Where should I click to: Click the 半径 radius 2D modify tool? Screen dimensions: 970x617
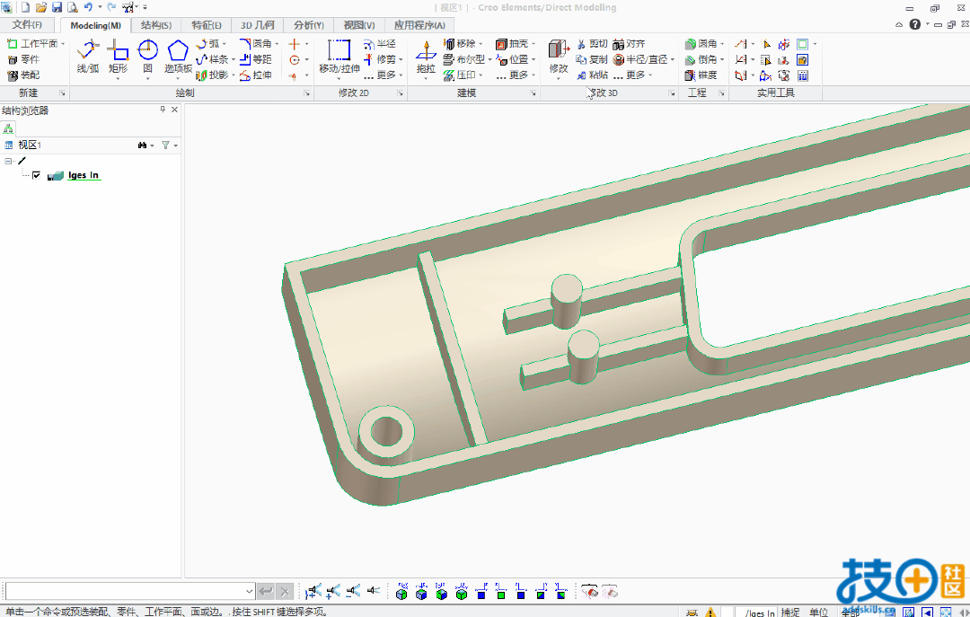coord(380,44)
